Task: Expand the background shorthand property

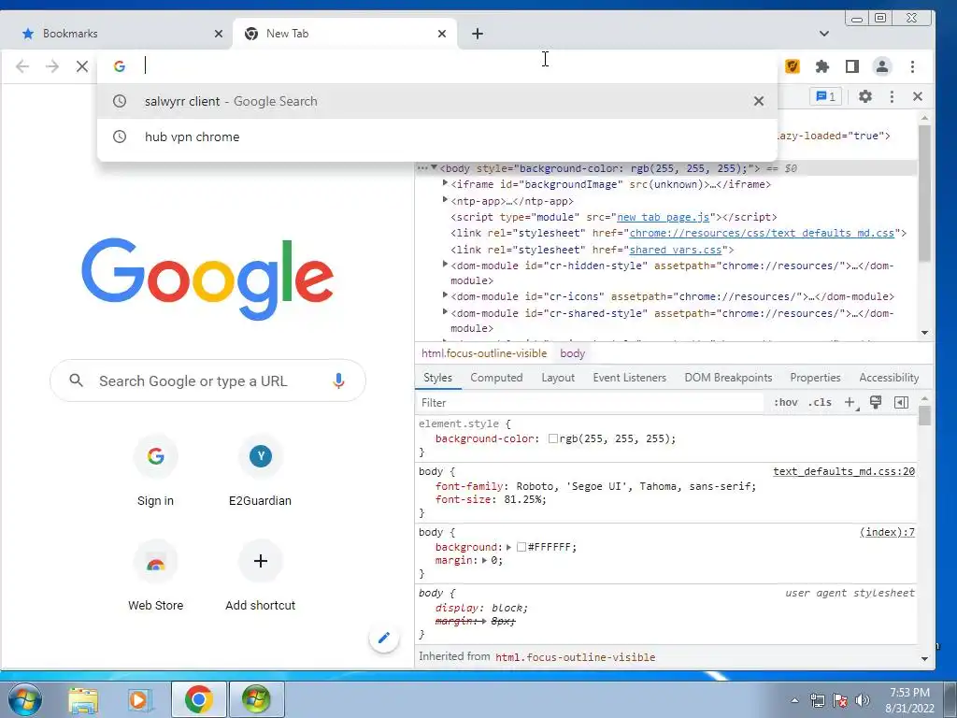Action: [508, 547]
